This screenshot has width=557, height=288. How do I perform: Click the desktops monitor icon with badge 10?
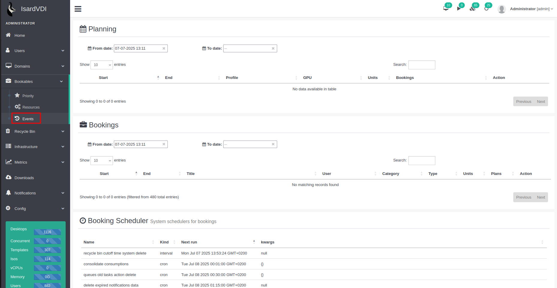coord(446,8)
